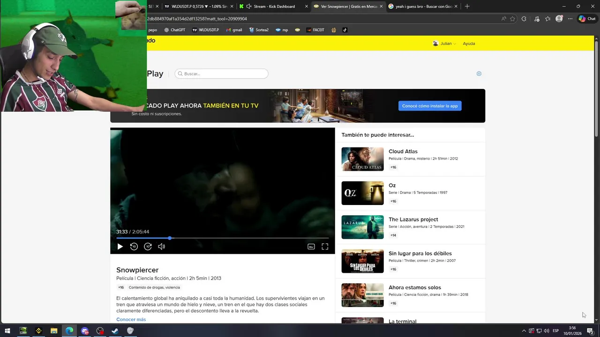
Task: Open the mp bookmark
Action: [x=282, y=30]
